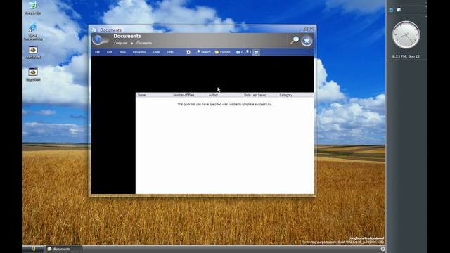This screenshot has width=450, height=253.
Task: Minimize the Documents window
Action: (x=302, y=30)
